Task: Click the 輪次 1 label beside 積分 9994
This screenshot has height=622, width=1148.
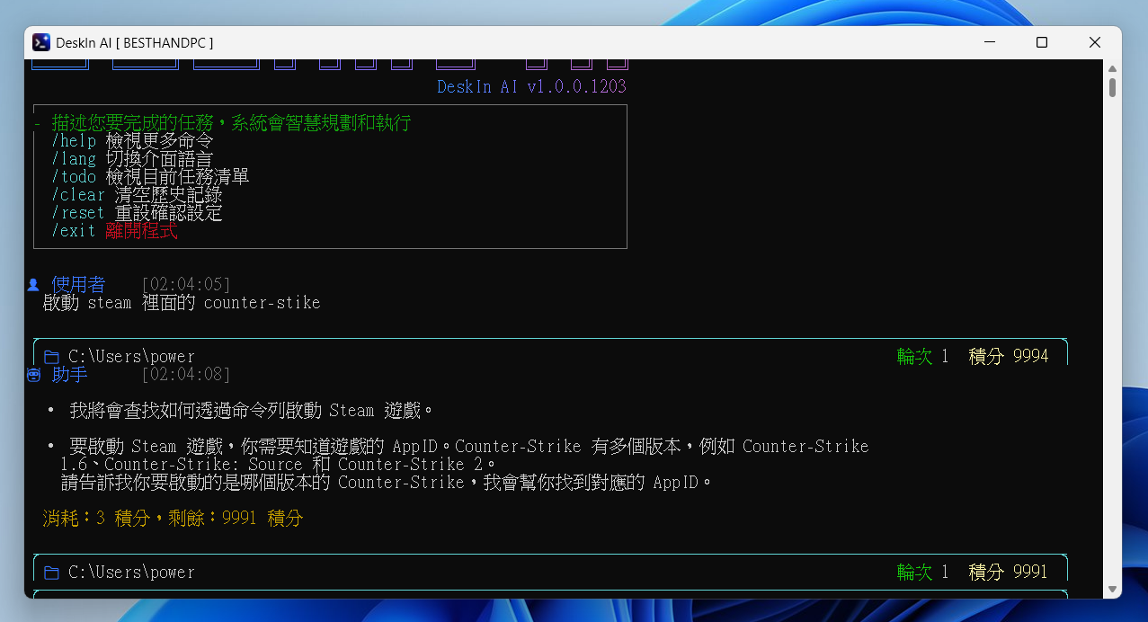Action: [x=923, y=357]
